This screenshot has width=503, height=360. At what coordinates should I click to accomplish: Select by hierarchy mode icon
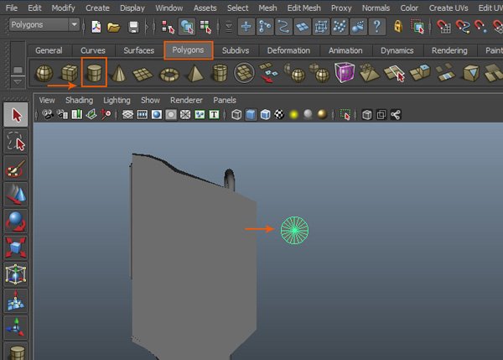[x=168, y=27]
